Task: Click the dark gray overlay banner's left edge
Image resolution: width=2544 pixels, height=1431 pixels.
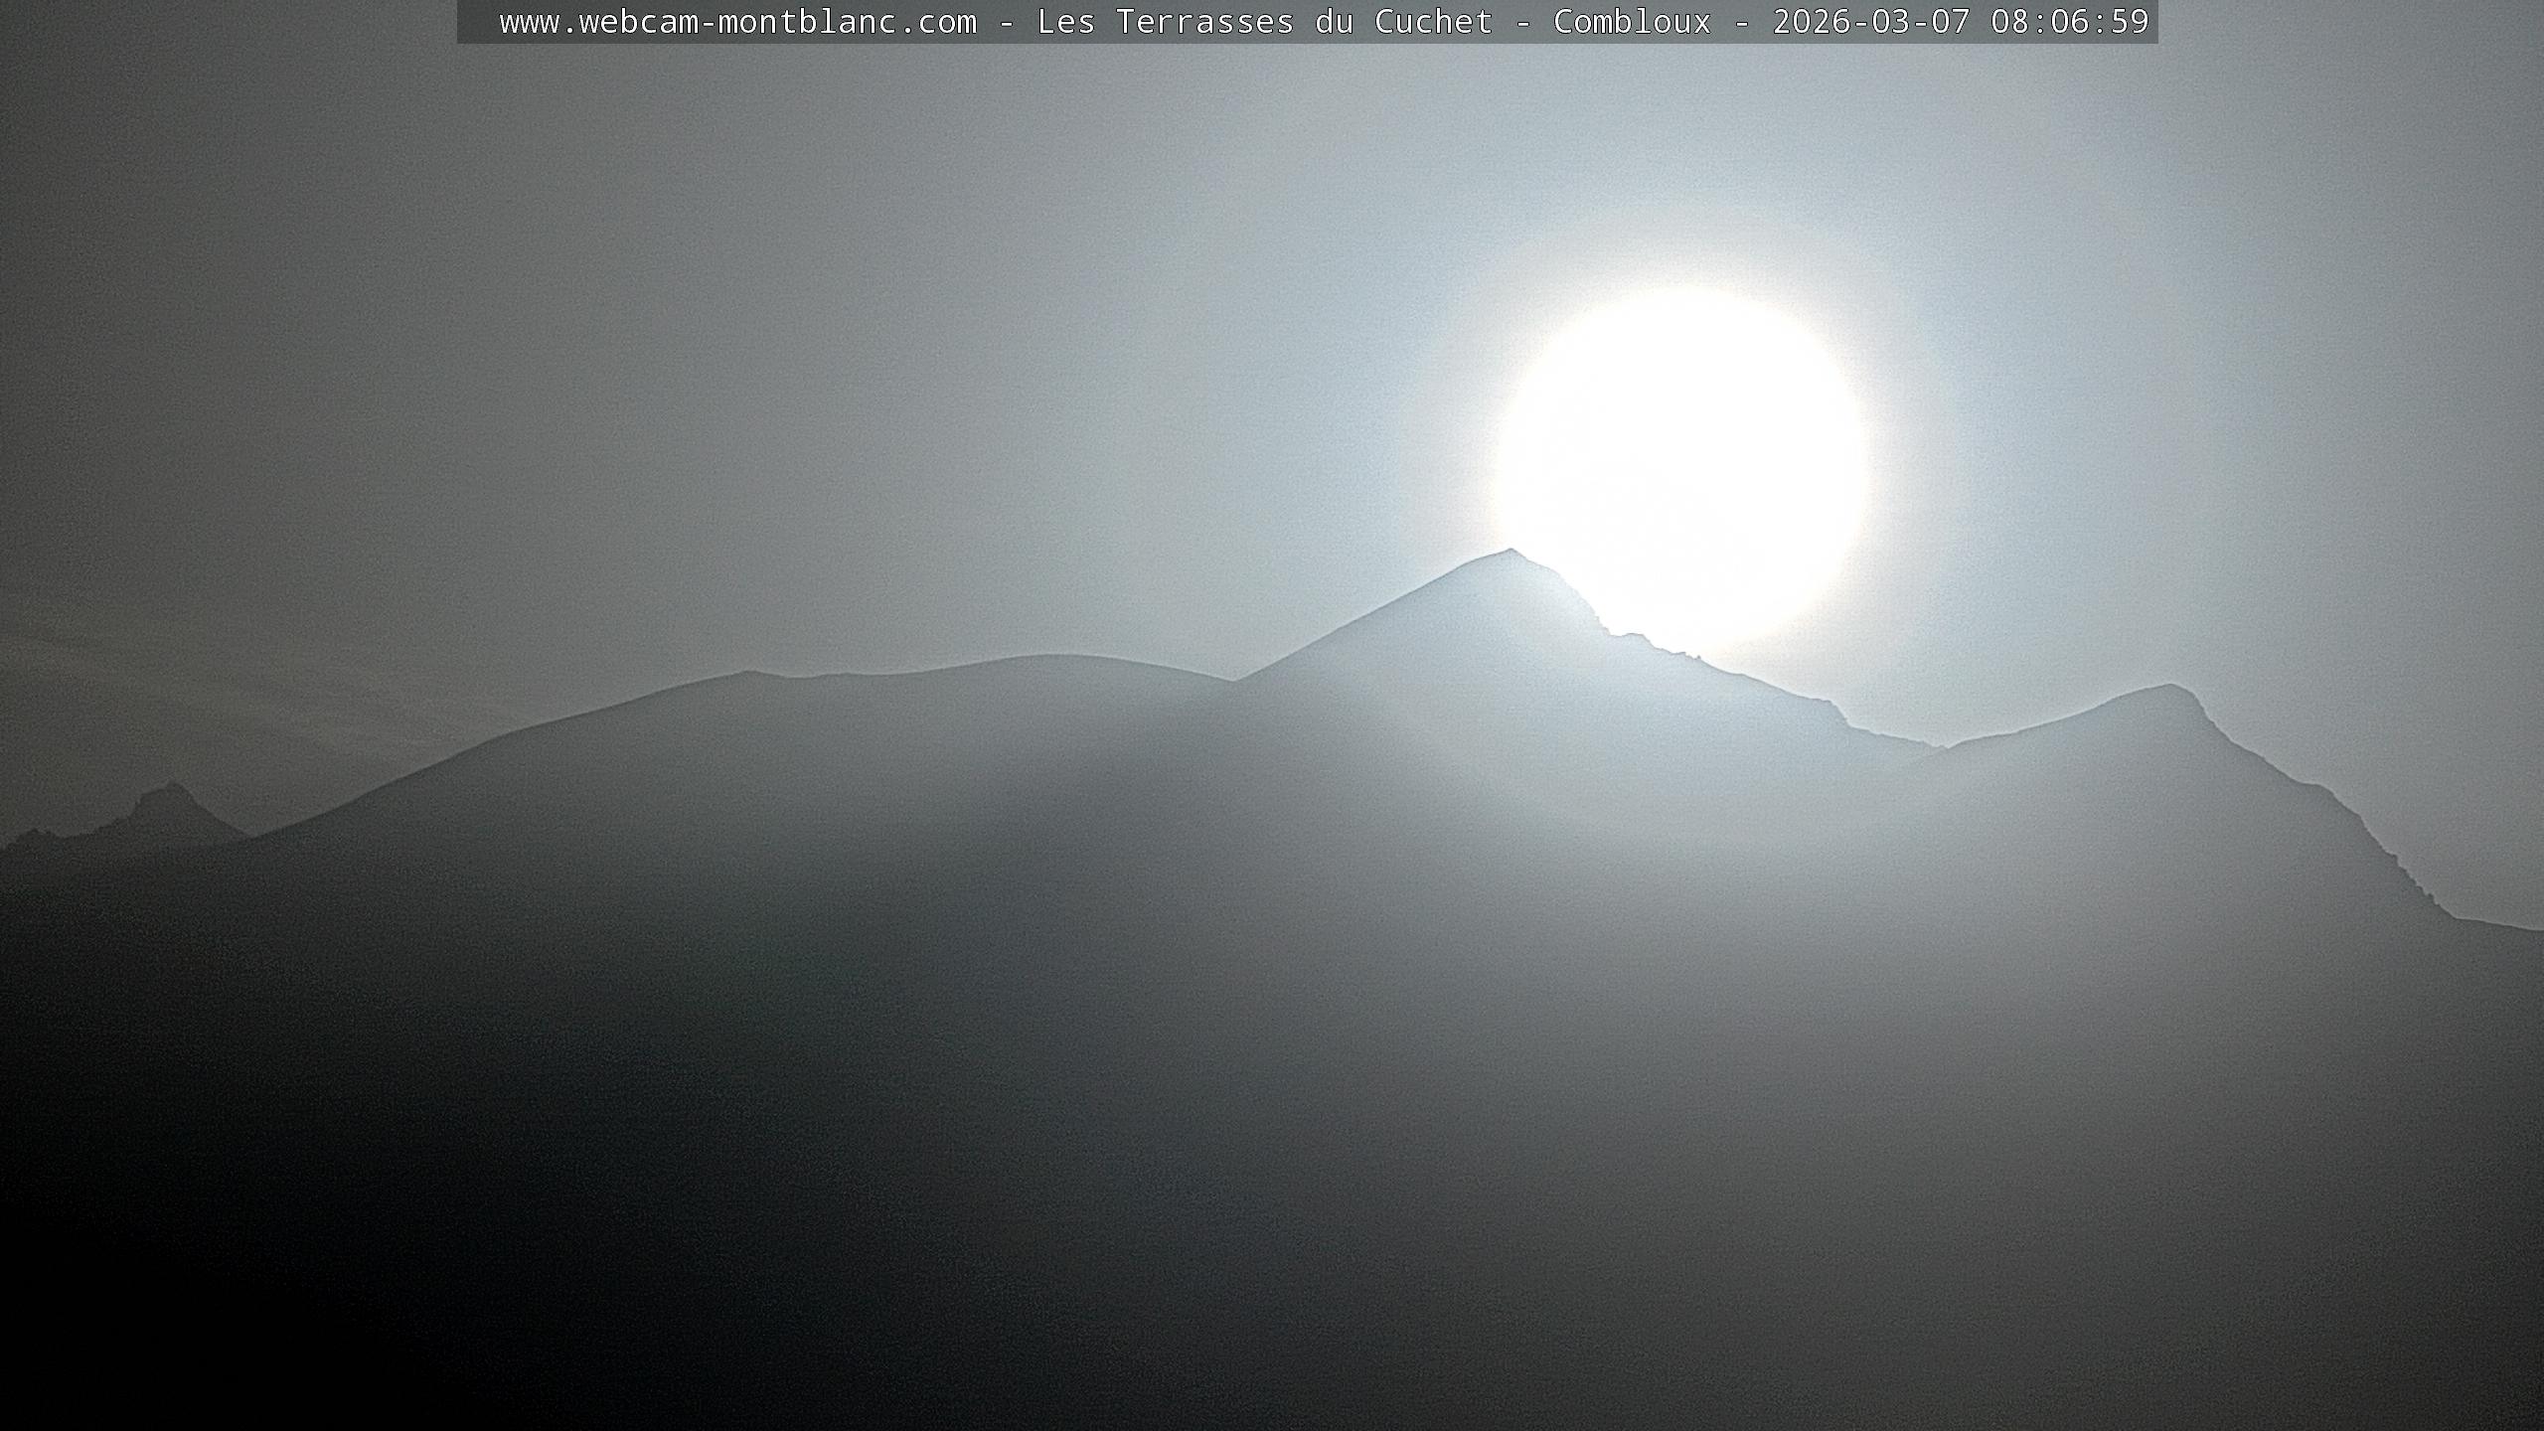Action: (463, 22)
